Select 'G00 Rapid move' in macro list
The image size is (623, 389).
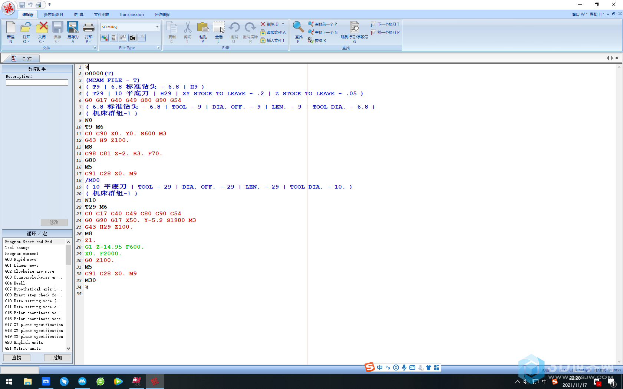21,259
